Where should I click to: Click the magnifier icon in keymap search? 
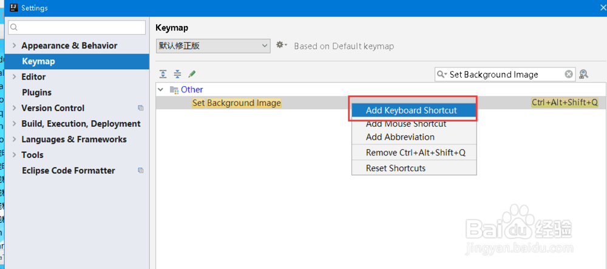click(443, 74)
